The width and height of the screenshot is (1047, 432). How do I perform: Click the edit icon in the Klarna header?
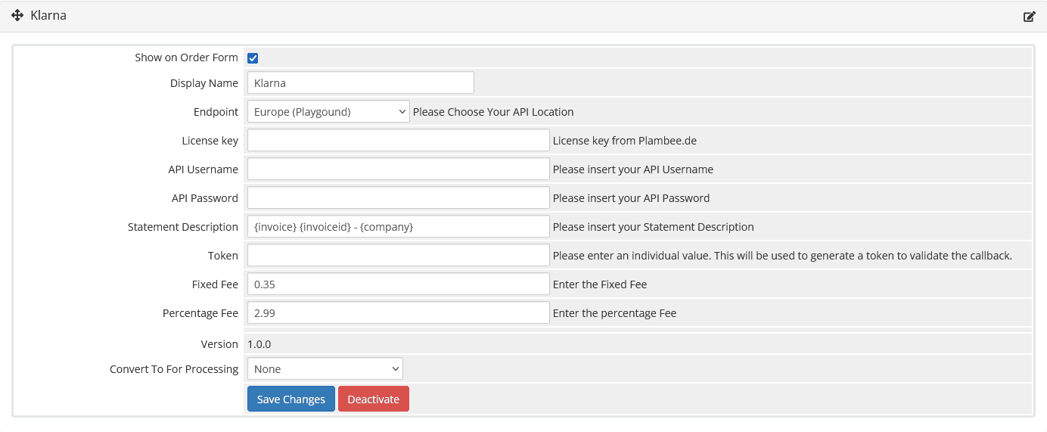tap(1029, 17)
